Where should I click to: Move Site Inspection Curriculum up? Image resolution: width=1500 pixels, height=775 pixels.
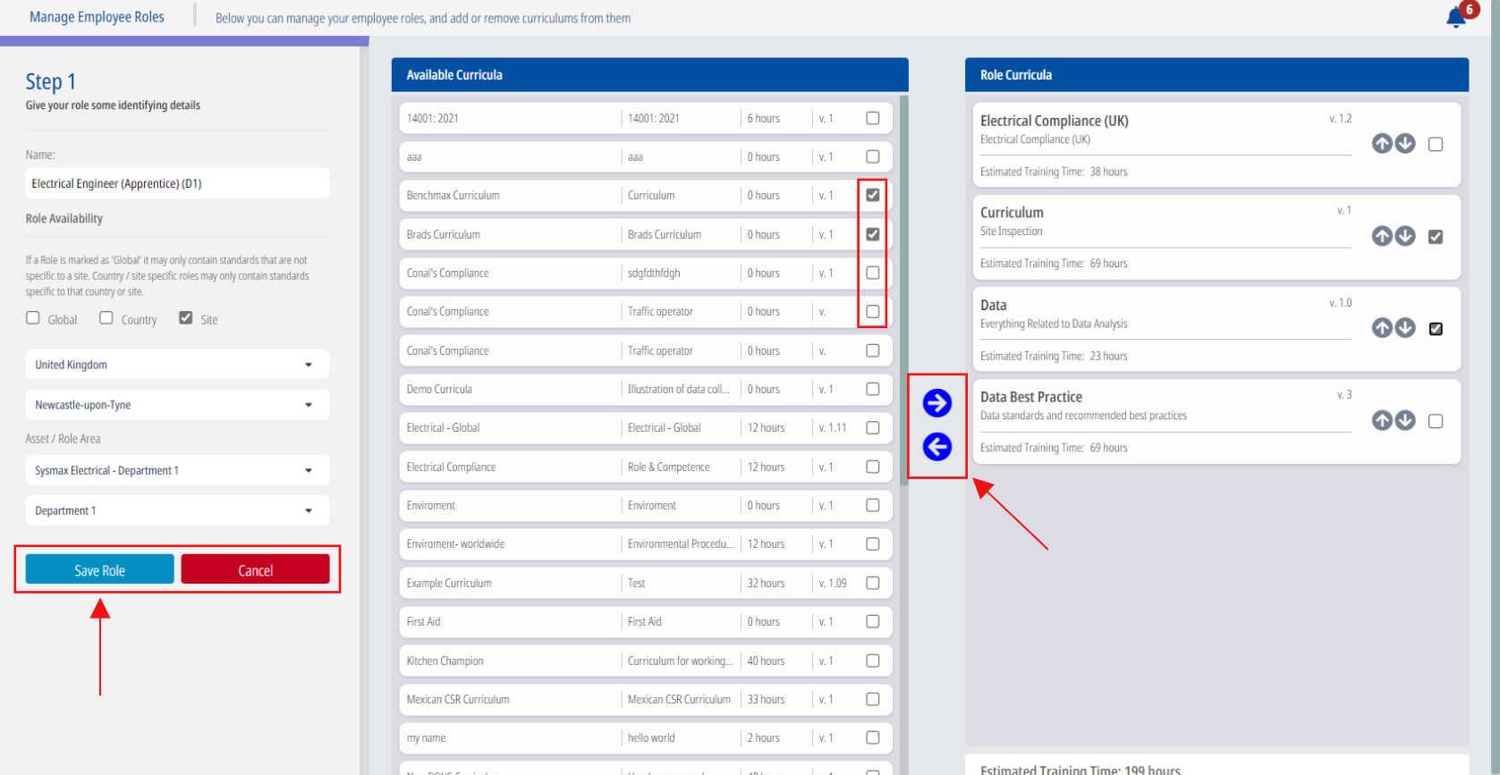pos(1382,236)
